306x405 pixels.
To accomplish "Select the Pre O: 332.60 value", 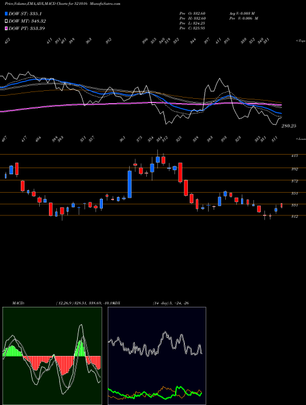I will point(192,13).
